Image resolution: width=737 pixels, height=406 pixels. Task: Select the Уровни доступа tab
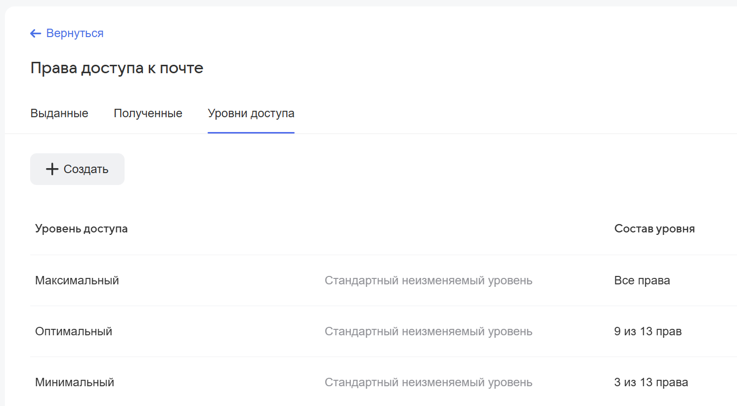click(251, 113)
